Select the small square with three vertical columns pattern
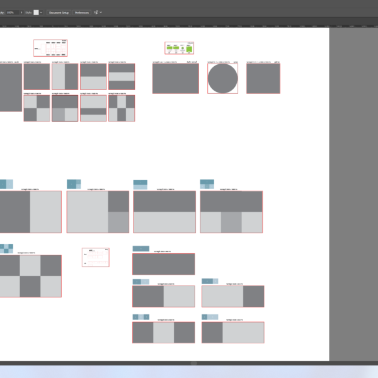Screen dimensions: 378x378 (122, 108)
